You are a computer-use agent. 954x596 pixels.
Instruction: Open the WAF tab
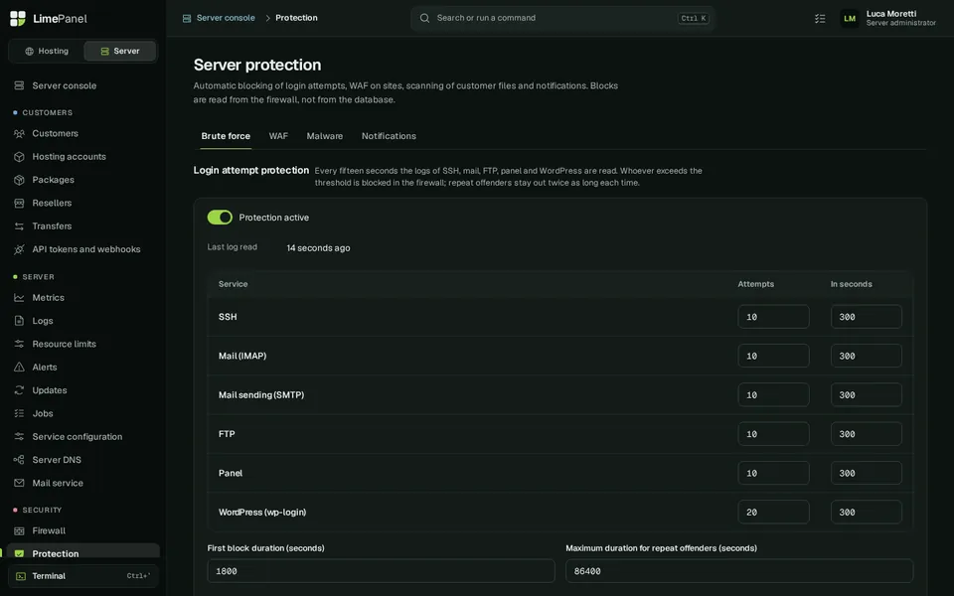pos(278,136)
